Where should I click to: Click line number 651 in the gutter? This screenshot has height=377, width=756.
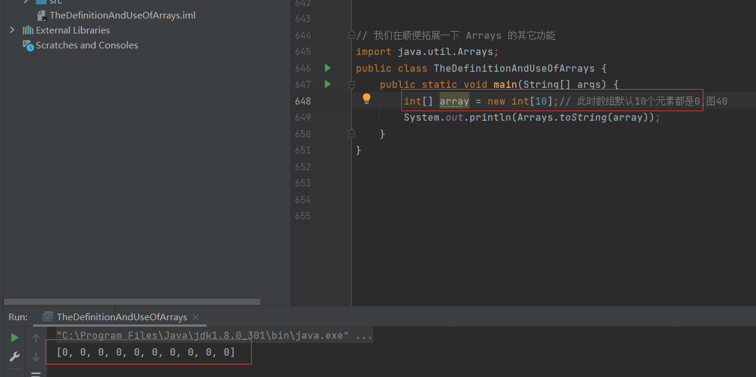[303, 150]
